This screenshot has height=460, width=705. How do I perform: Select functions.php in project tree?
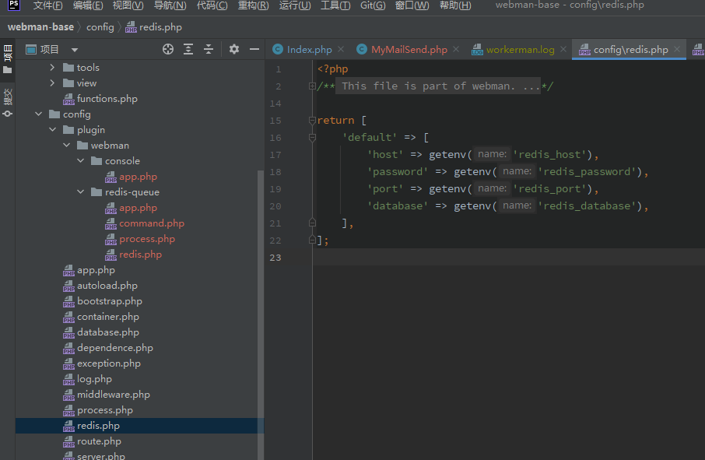tap(107, 99)
